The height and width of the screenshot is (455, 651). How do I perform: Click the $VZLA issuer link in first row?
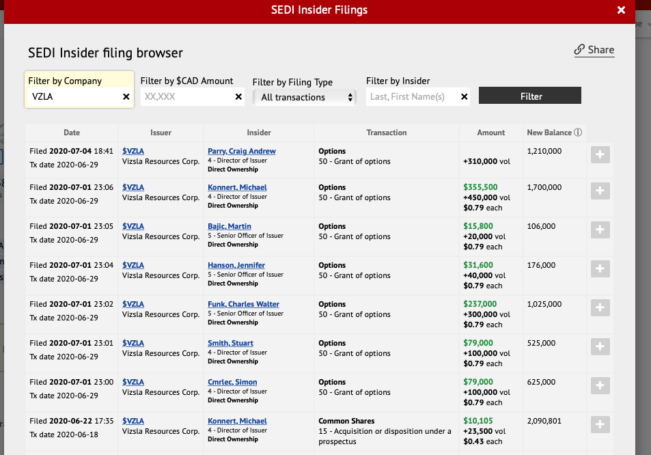click(x=133, y=151)
